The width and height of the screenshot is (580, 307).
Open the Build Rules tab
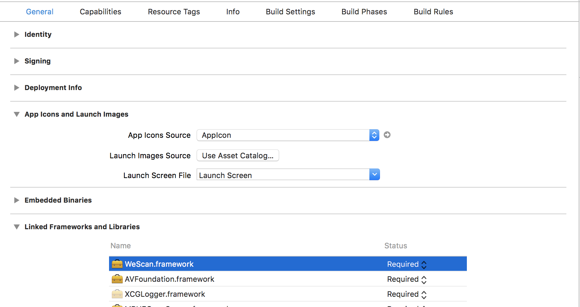point(433,12)
